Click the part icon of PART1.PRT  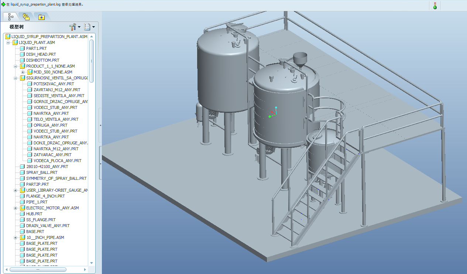click(x=22, y=48)
